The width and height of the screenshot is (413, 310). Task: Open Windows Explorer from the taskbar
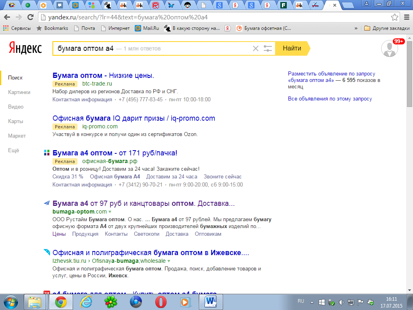coord(35,302)
